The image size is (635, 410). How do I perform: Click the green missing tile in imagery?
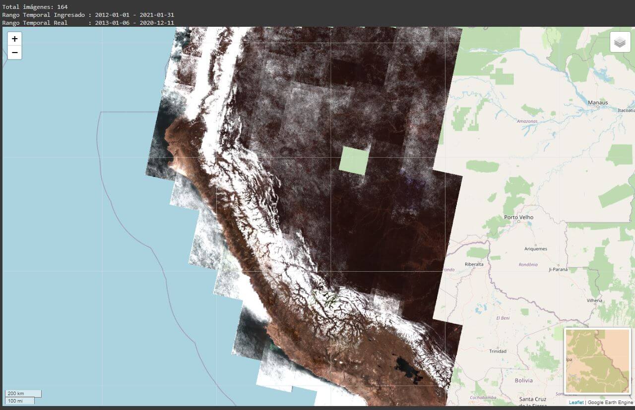click(354, 161)
